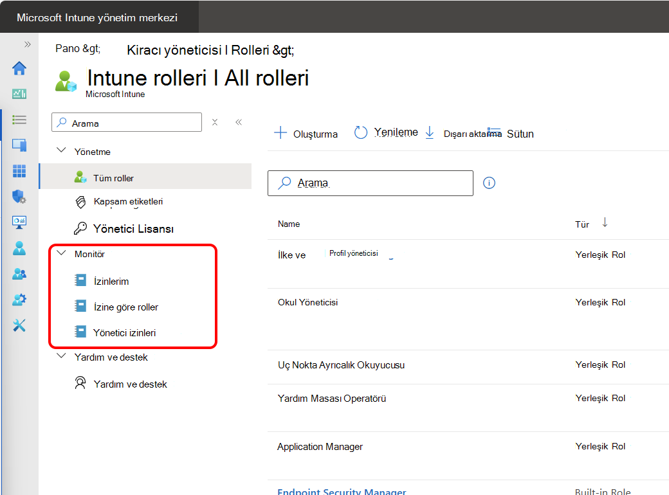
Task: Click the info icon beside search
Action: point(489,183)
